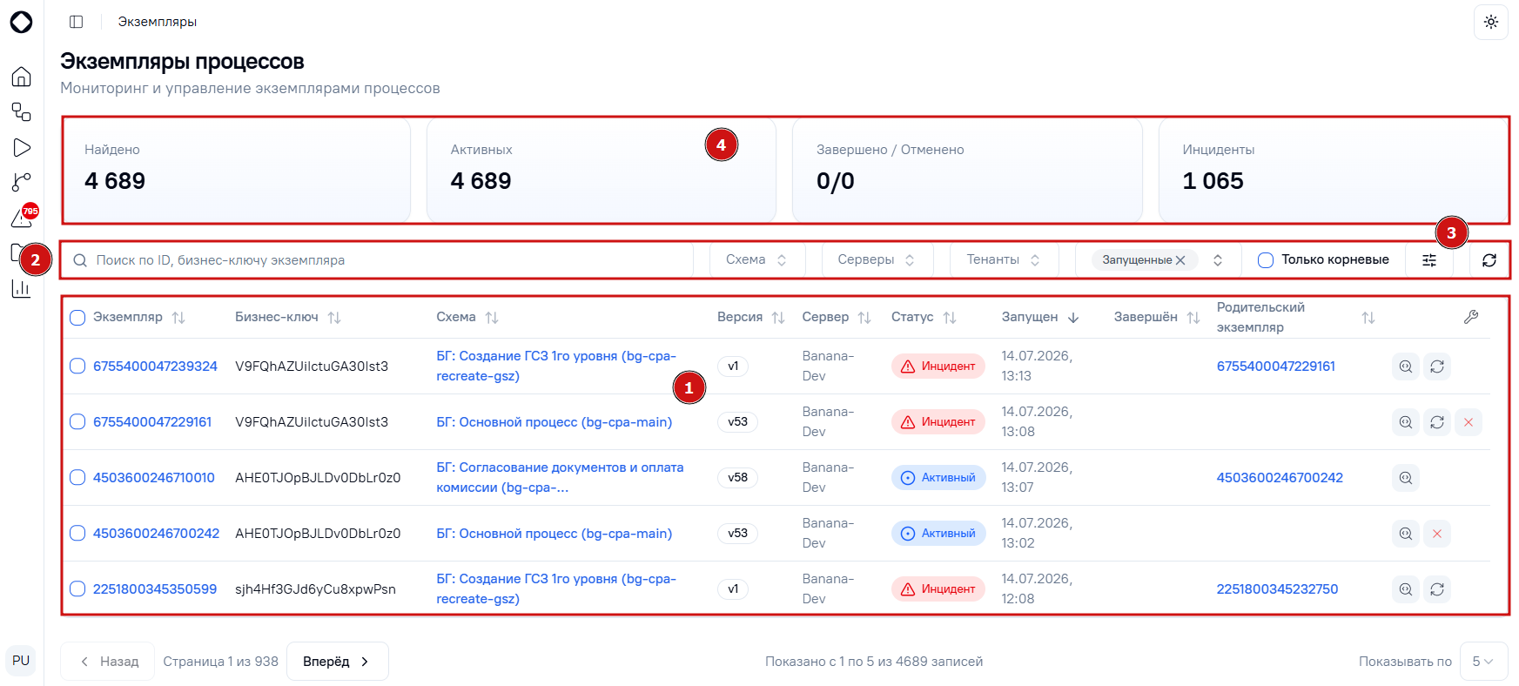Sort by the Запущен column
This screenshot has height=686, width=1519.
[1073, 318]
